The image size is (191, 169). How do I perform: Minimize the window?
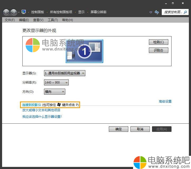166,3
